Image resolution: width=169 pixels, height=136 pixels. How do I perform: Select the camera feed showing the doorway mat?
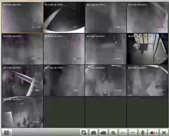click(x=147, y=49)
